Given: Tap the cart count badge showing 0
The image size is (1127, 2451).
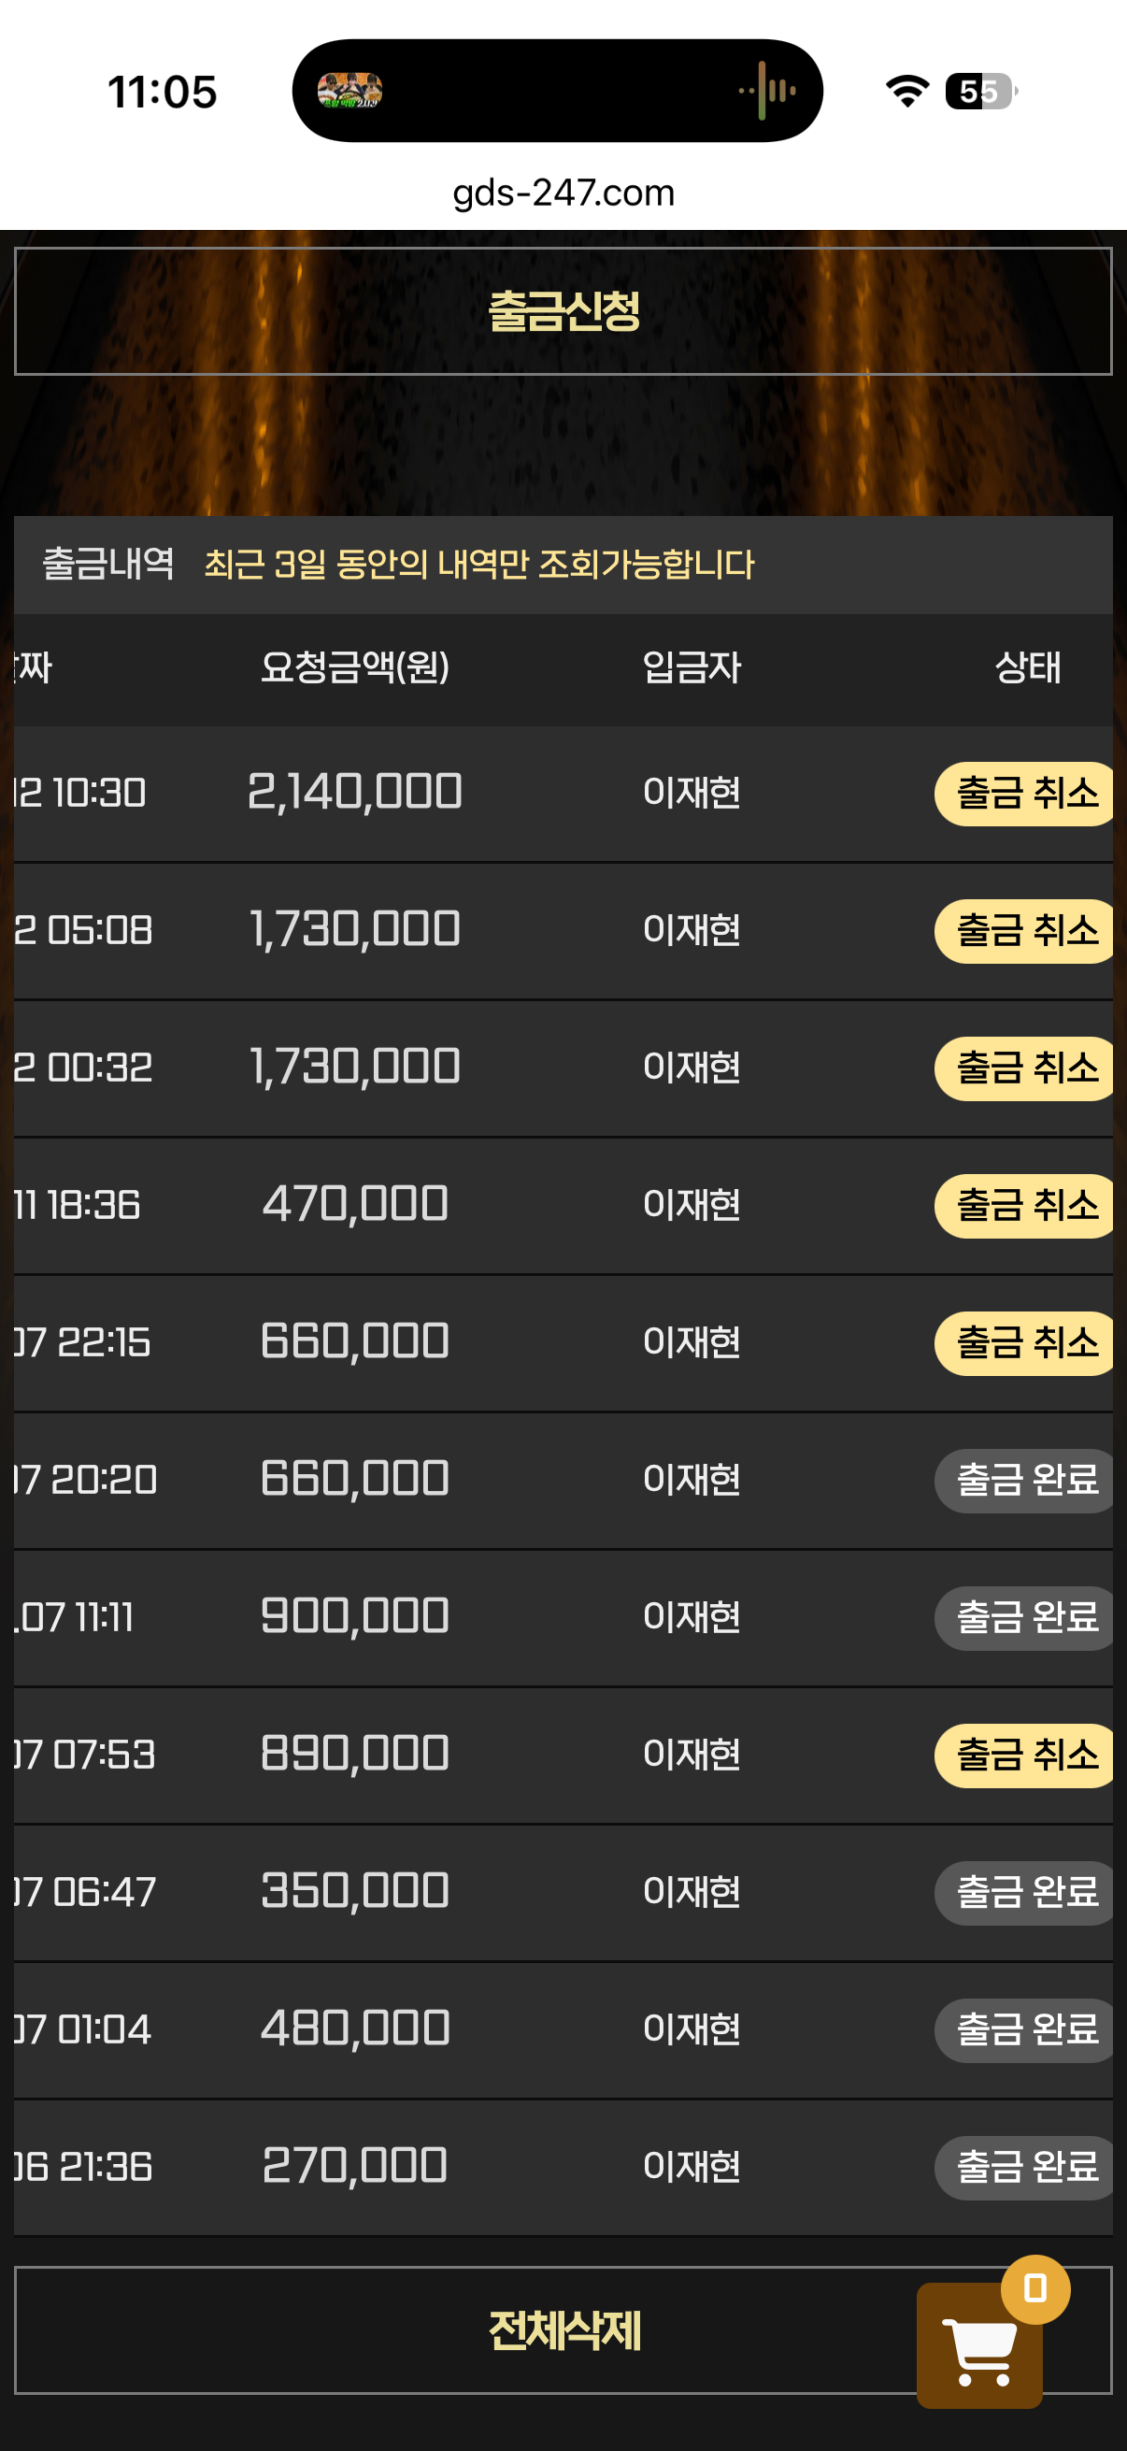Looking at the screenshot, I should click(1034, 2288).
